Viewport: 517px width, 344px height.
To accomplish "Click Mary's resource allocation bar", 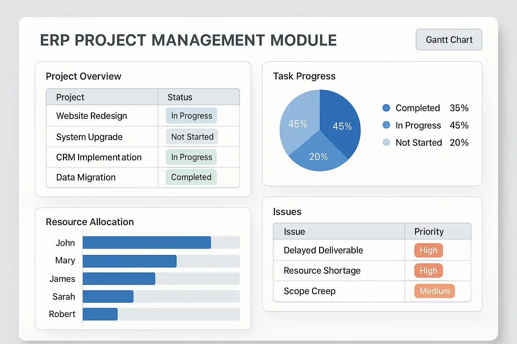I will click(130, 261).
